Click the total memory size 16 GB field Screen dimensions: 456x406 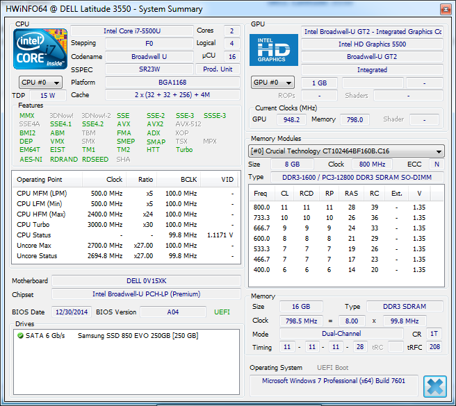[301, 306]
